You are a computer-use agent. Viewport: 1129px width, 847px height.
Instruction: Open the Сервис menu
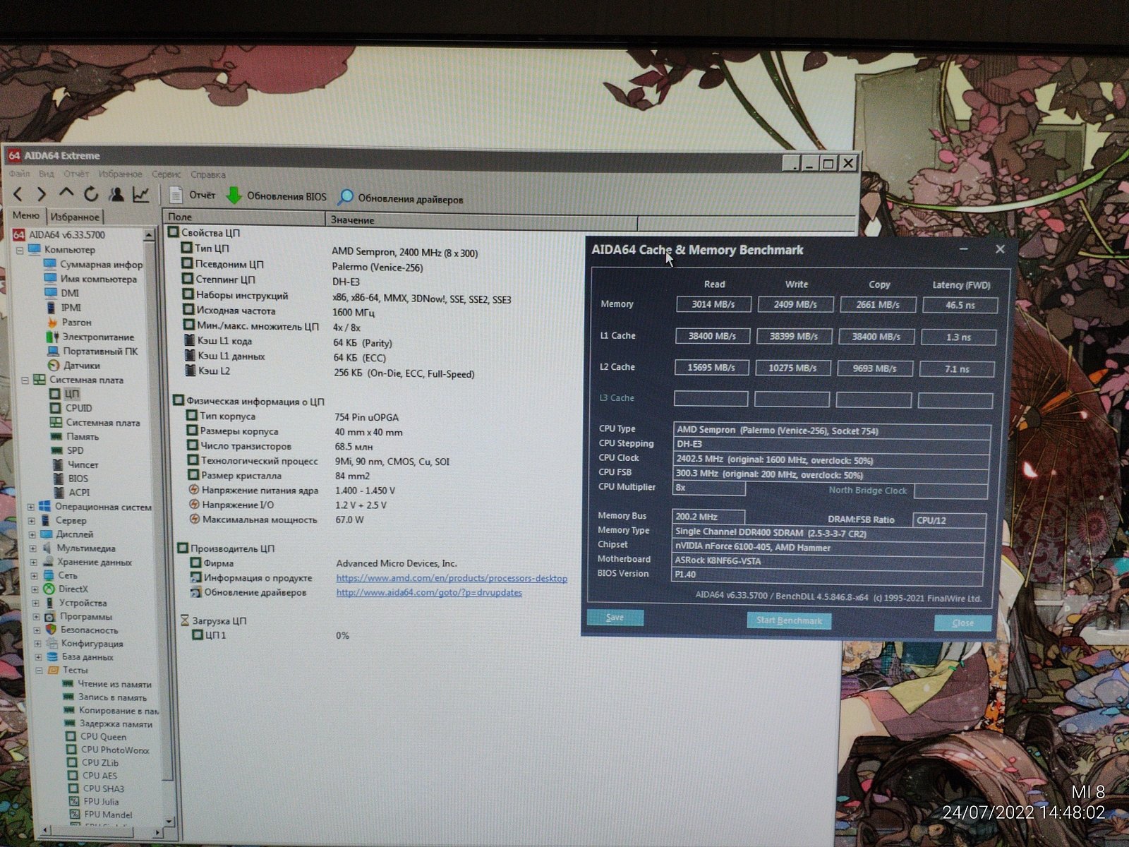[x=167, y=174]
